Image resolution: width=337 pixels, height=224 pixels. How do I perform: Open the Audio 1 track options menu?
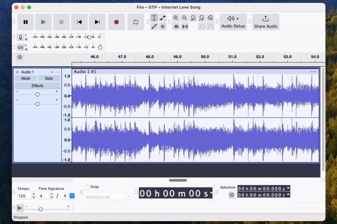click(x=58, y=72)
